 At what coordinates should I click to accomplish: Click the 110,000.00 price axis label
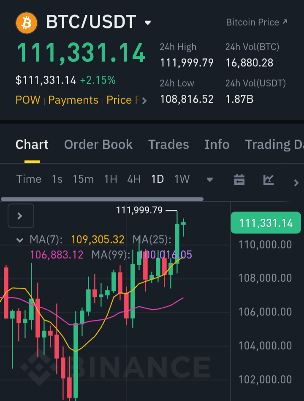[x=265, y=245]
